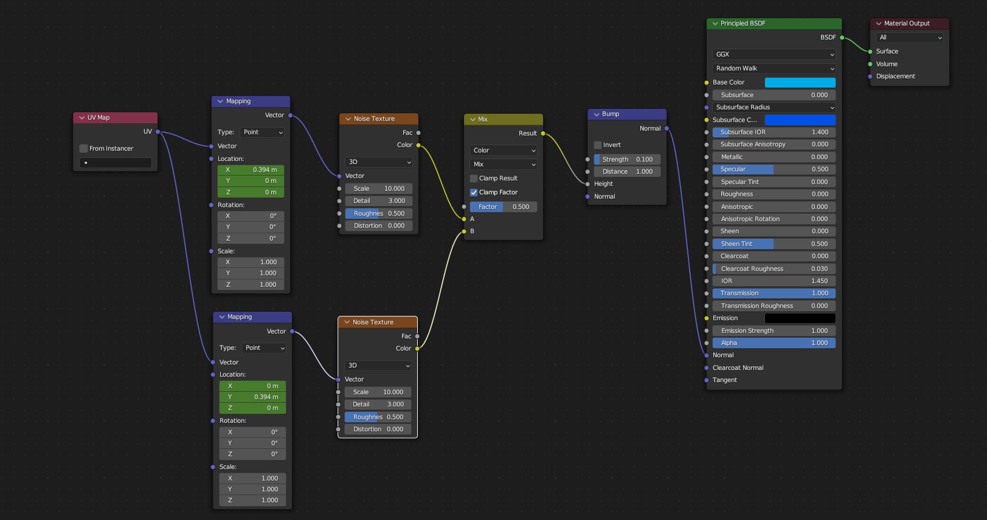Open the Mix node Color data type dropdown

[x=504, y=151]
